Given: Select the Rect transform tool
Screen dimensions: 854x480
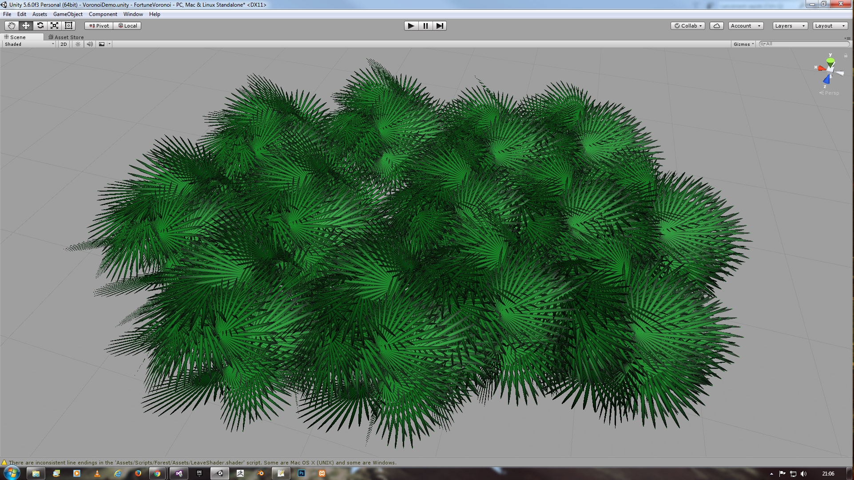Looking at the screenshot, I should 68,26.
